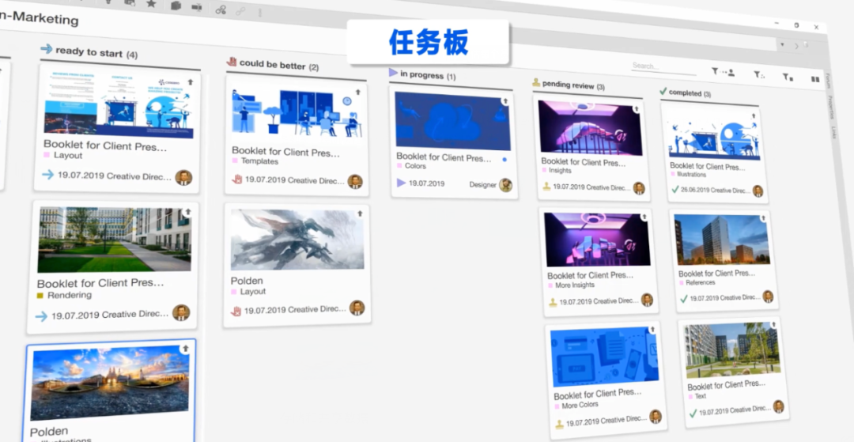Image resolution: width=854 pixels, height=442 pixels.
Task: Open the dropdown arrow in the address bar
Action: (x=783, y=44)
